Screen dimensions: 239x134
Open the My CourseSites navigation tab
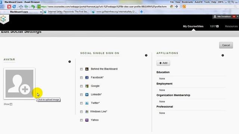pyautogui.click(x=193, y=26)
